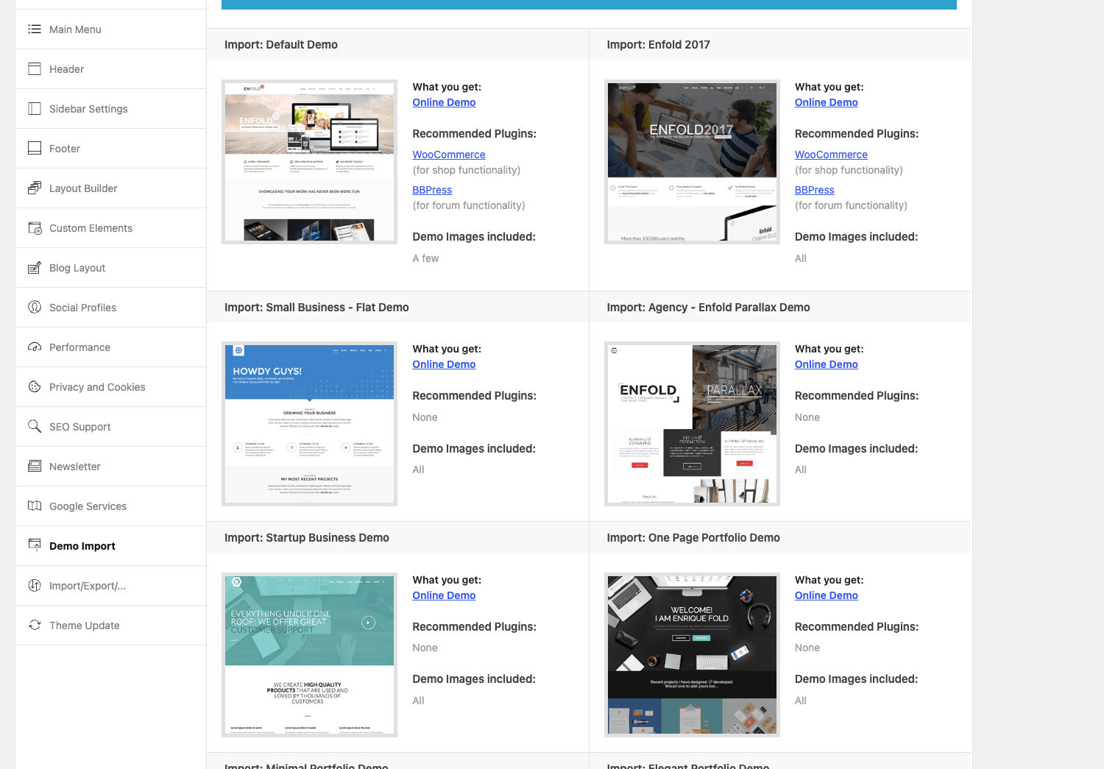The height and width of the screenshot is (769, 1104).
Task: Open WooCommerce link under Default Demo
Action: [x=449, y=155]
